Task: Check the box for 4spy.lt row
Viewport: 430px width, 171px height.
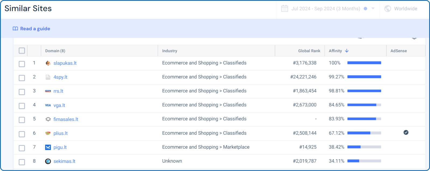Action: coord(22,78)
